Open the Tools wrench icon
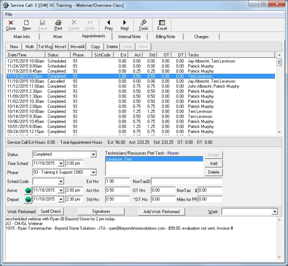The image size is (288, 266). pos(143,25)
